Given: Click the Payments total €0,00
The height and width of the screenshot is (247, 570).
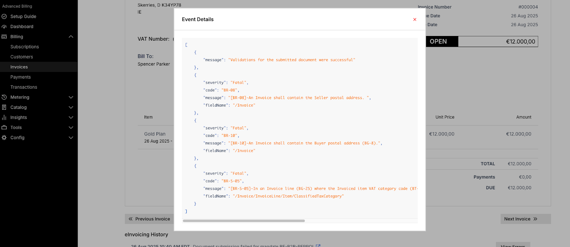Looking at the screenshot, I should point(525,177).
